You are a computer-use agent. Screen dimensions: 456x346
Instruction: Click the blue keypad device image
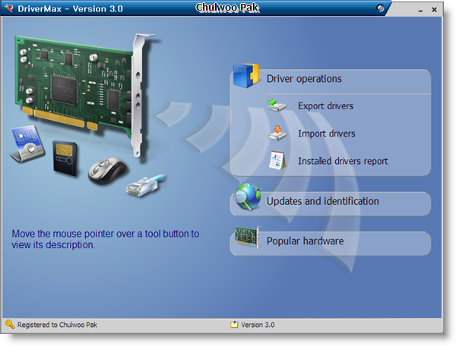click(x=27, y=143)
